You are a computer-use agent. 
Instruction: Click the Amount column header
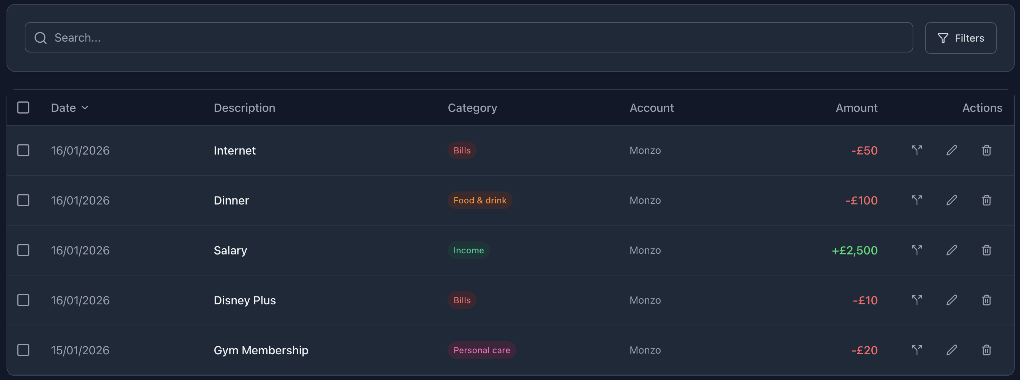[x=856, y=107]
